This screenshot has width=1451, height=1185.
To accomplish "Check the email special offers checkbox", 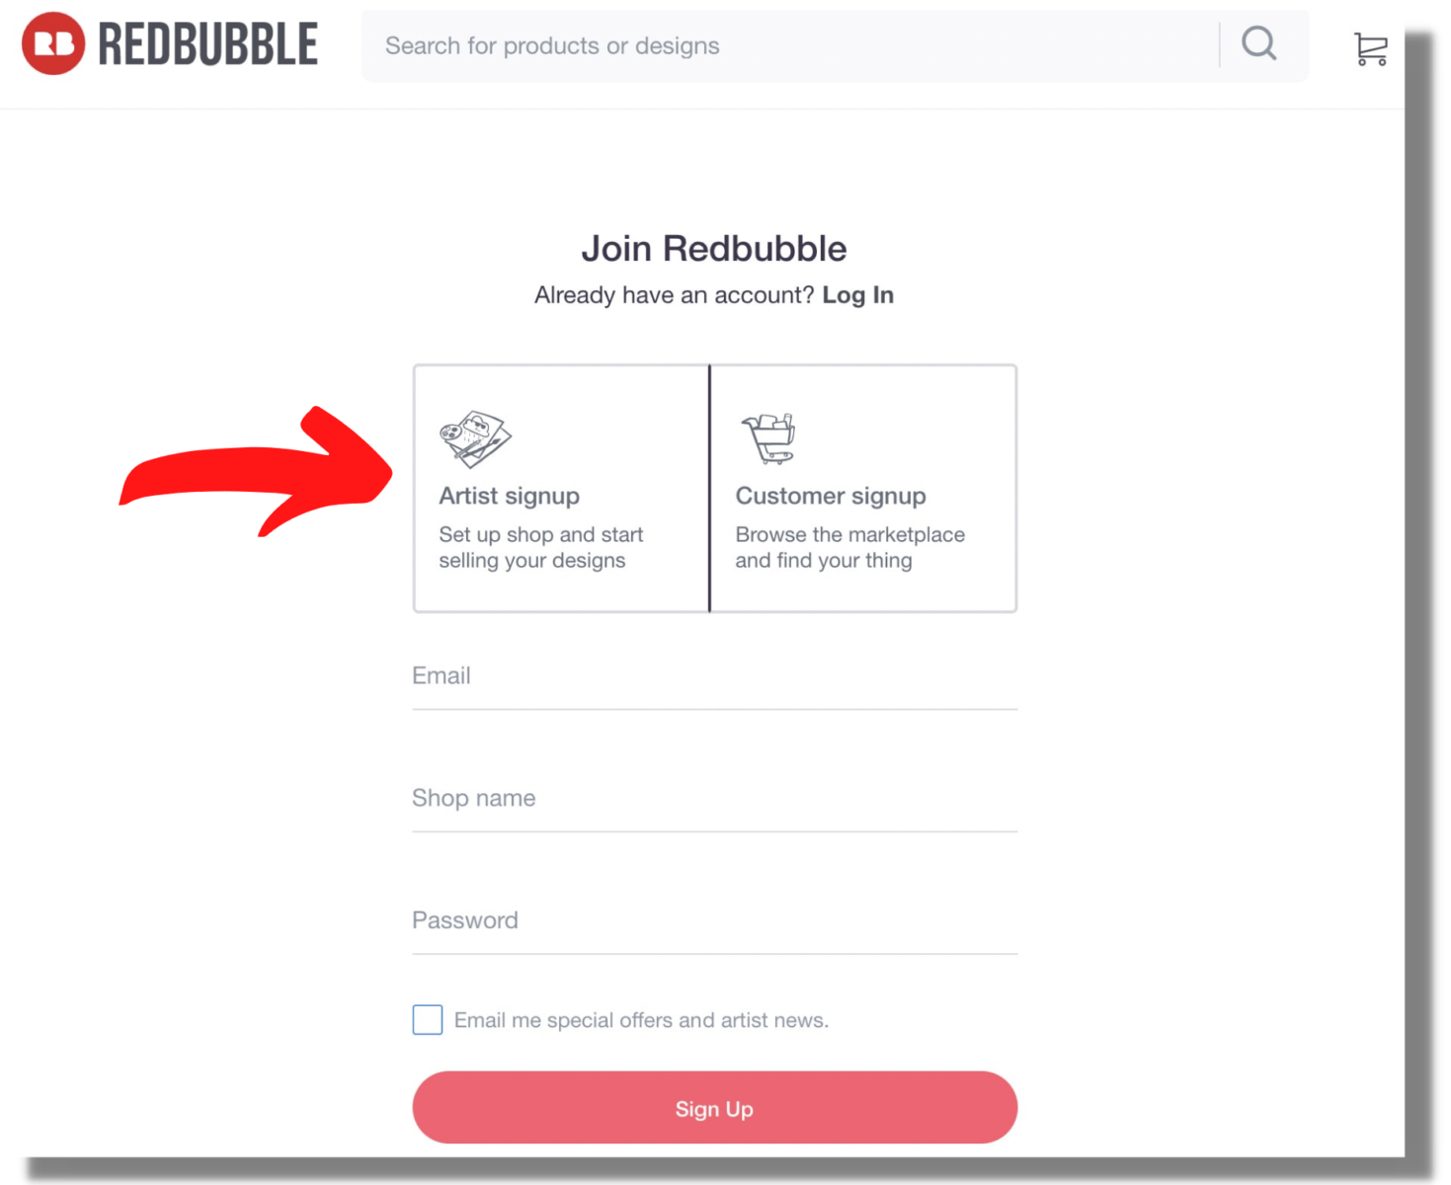I will 427,1019.
